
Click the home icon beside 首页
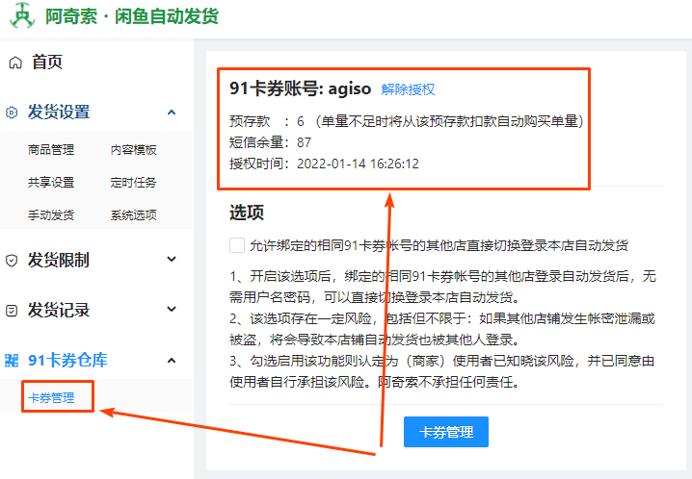point(15,63)
